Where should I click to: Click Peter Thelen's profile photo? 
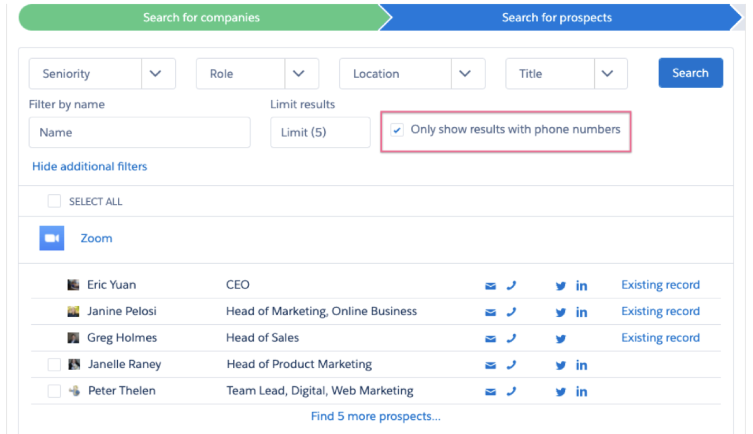point(74,391)
